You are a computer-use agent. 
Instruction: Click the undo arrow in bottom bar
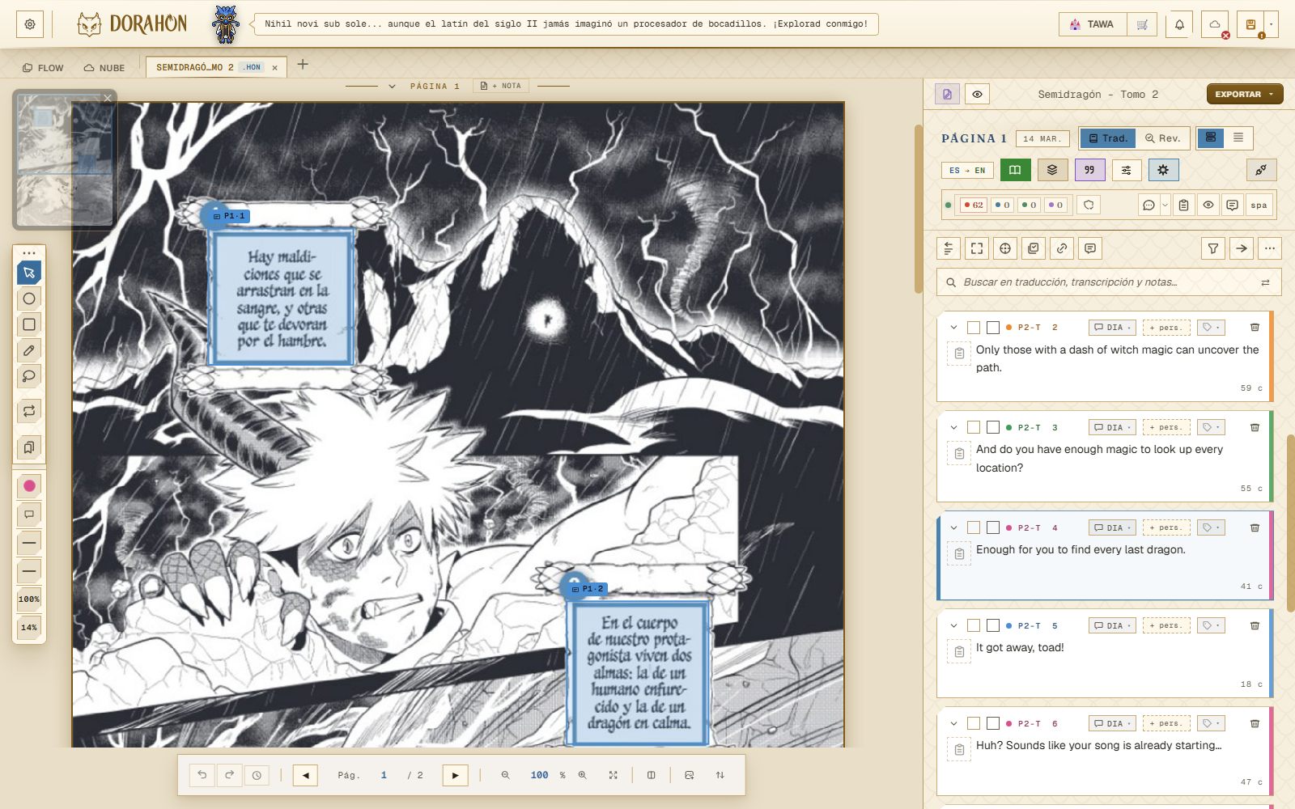coord(202,775)
